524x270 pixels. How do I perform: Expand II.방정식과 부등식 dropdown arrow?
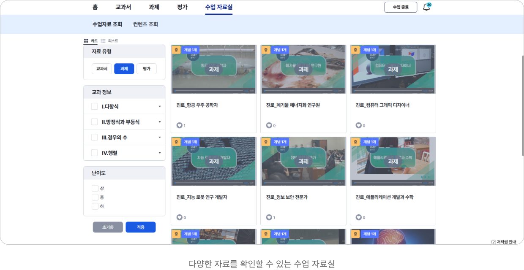[160, 122]
